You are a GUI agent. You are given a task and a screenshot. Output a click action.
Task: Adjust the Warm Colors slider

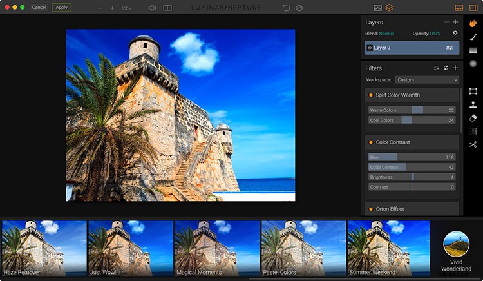pyautogui.click(x=412, y=110)
